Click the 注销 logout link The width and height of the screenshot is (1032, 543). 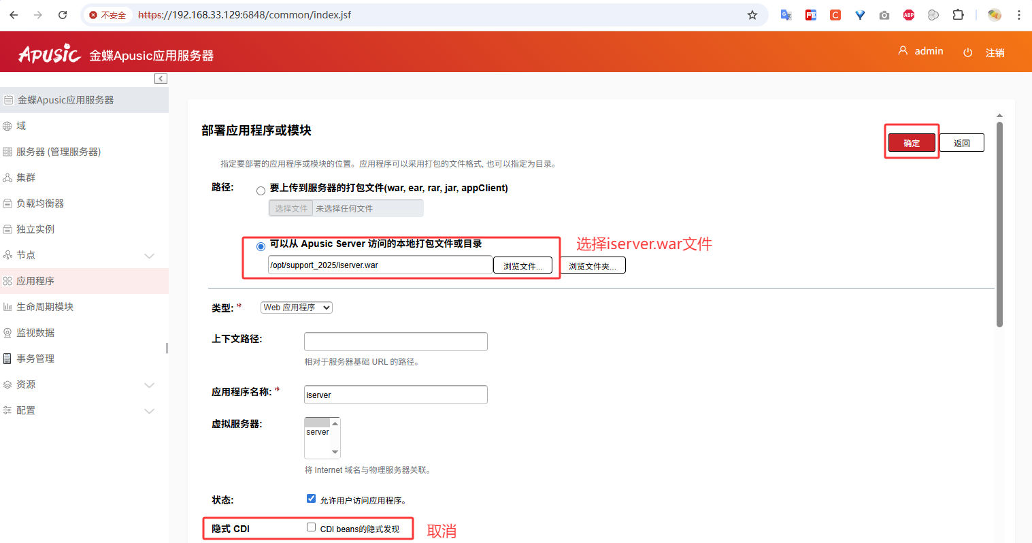[995, 53]
